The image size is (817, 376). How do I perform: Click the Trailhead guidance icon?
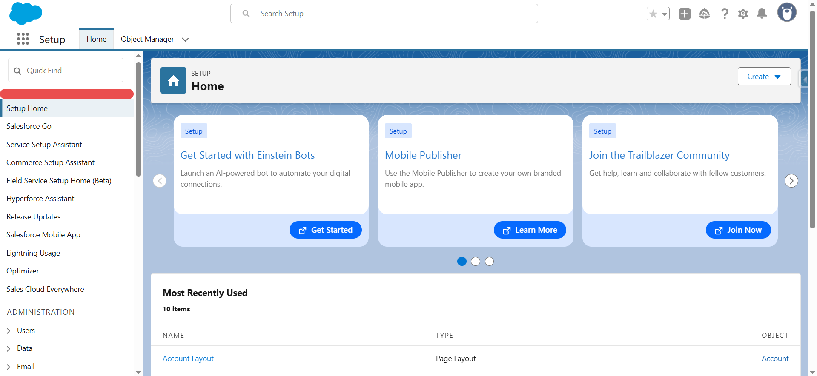(704, 14)
